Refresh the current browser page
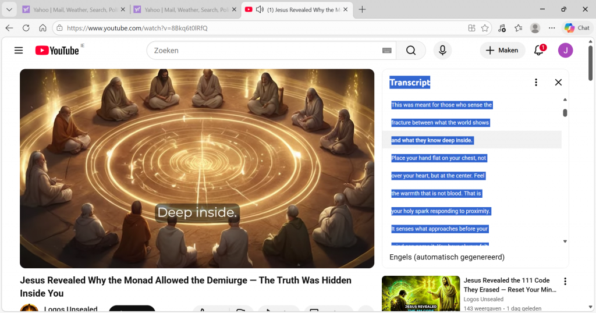 point(26,28)
